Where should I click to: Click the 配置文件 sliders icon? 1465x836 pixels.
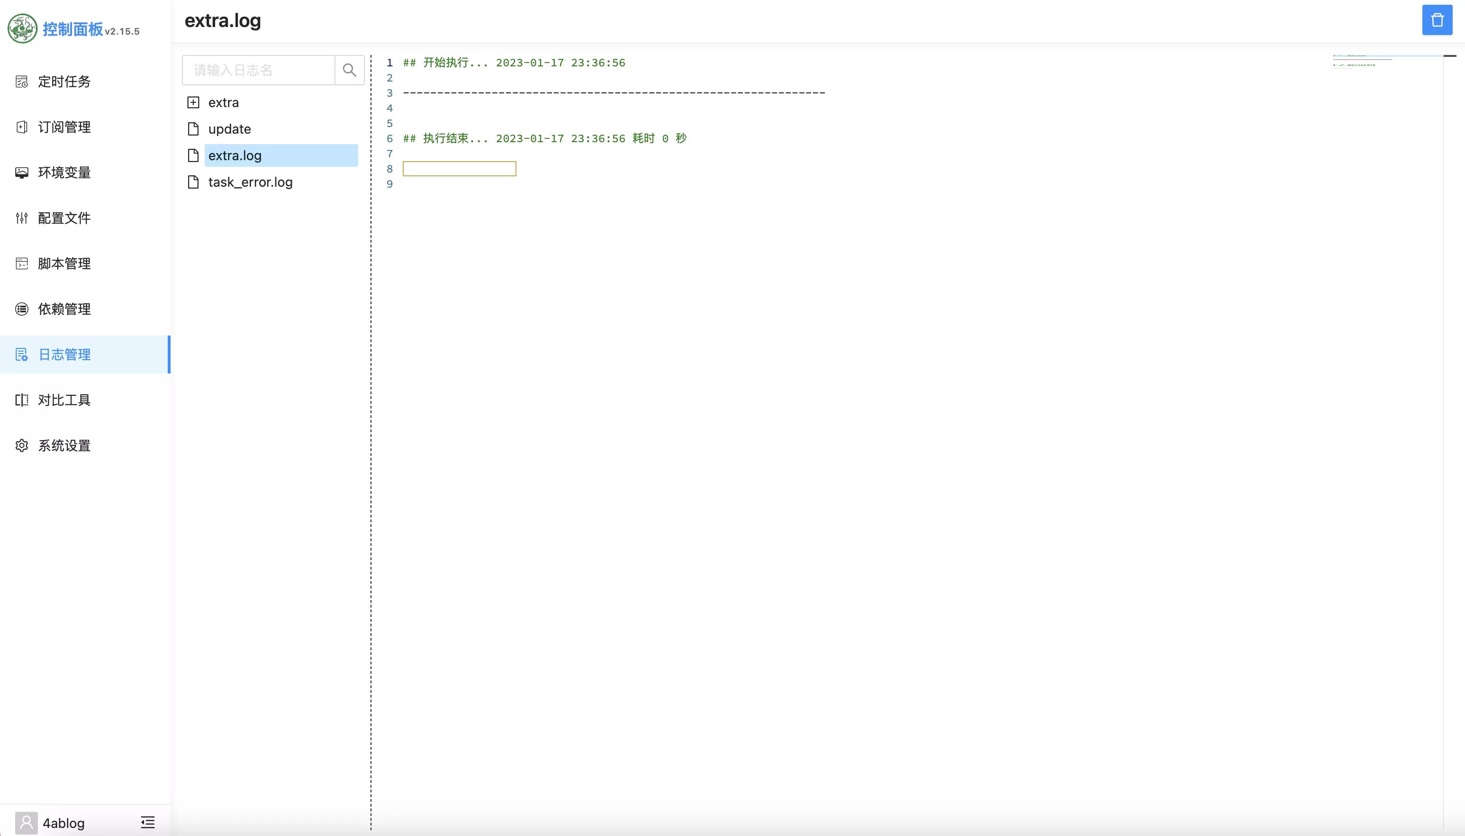tap(22, 218)
